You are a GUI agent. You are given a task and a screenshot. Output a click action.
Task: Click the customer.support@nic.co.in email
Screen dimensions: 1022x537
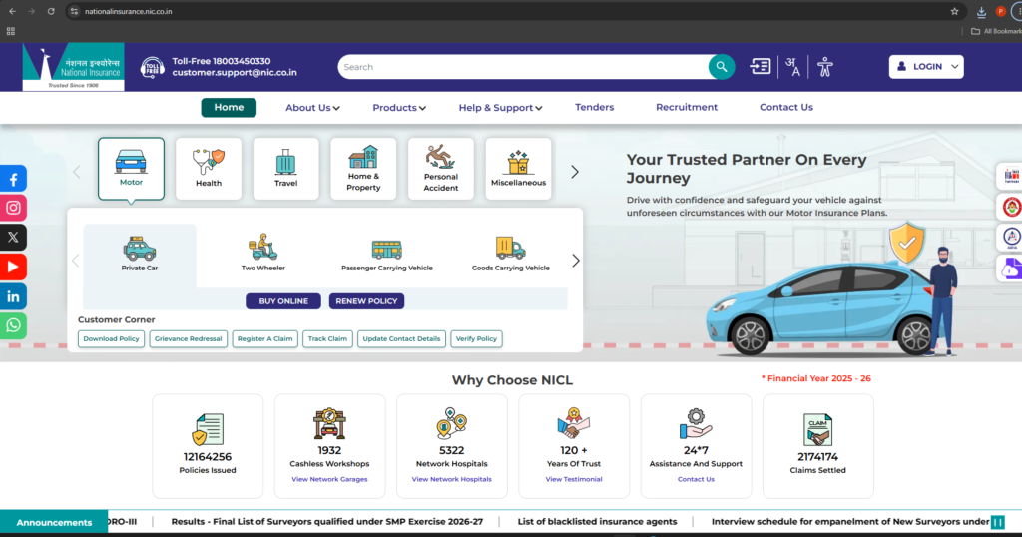click(x=235, y=72)
